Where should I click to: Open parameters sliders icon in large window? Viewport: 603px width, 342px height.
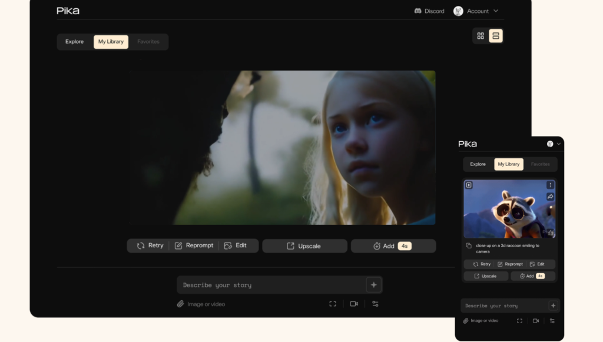point(375,304)
